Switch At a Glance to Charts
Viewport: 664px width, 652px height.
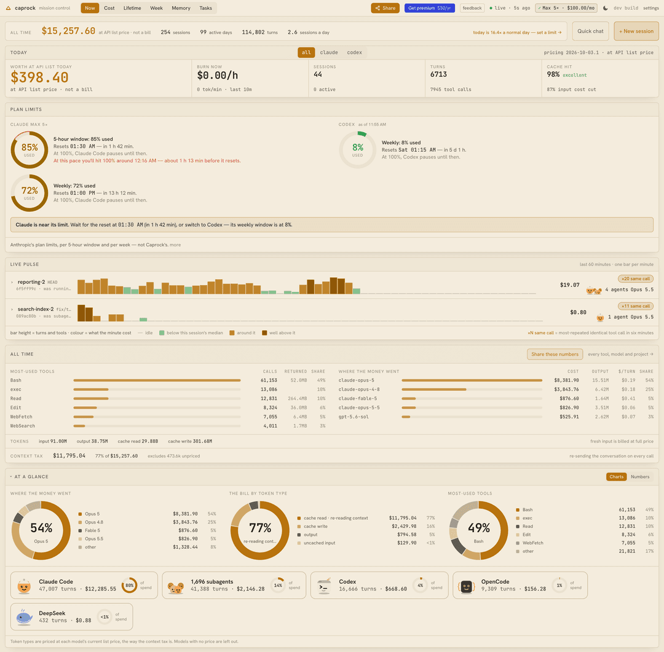[616, 477]
